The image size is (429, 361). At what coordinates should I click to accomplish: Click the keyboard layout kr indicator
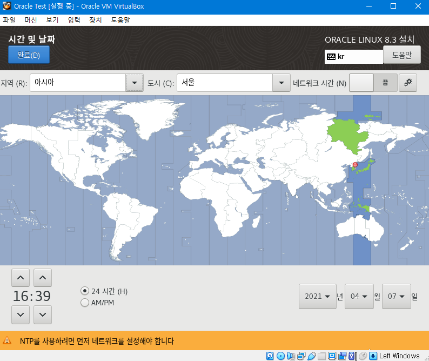pos(353,57)
